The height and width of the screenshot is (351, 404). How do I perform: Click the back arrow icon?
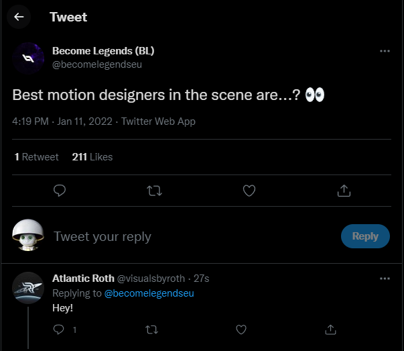coord(19,17)
